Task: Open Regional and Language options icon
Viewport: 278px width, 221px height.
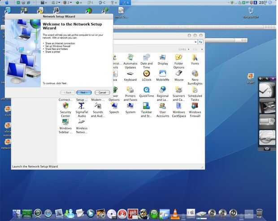Action: click(x=163, y=94)
